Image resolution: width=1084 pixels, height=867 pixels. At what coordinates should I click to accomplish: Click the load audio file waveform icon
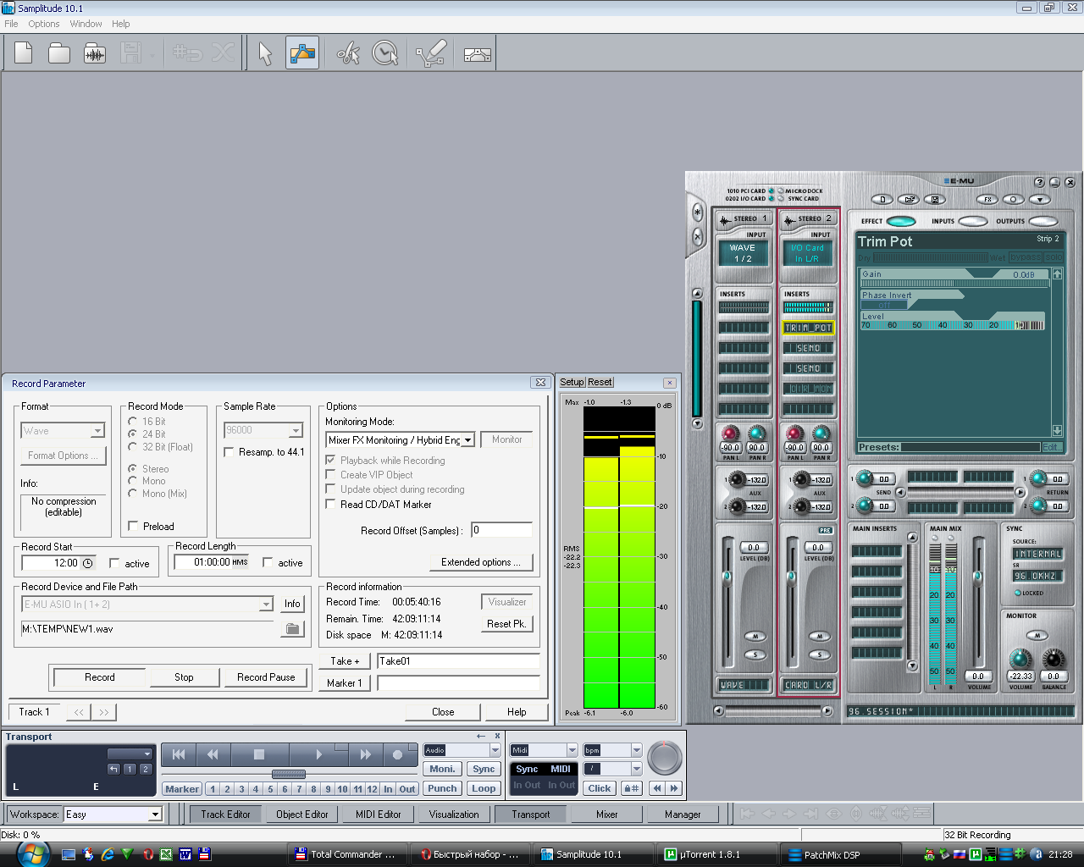coord(95,53)
